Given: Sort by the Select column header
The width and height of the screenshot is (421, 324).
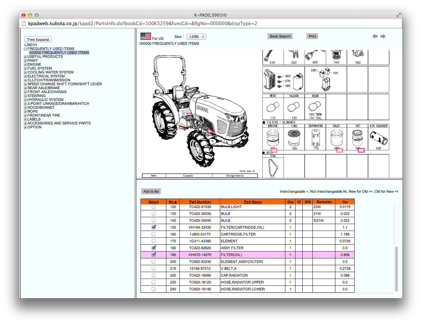Looking at the screenshot, I should click(154, 202).
